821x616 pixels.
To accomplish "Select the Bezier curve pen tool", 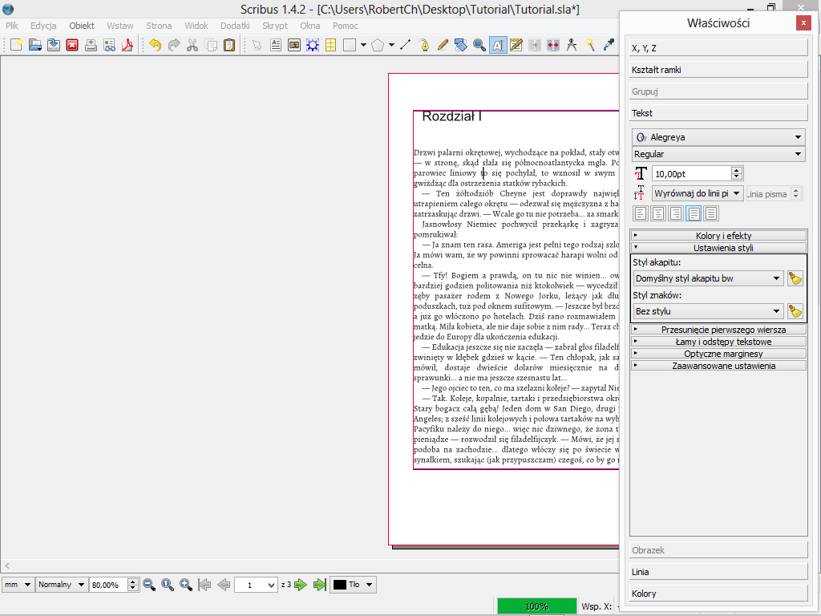I will (x=424, y=45).
